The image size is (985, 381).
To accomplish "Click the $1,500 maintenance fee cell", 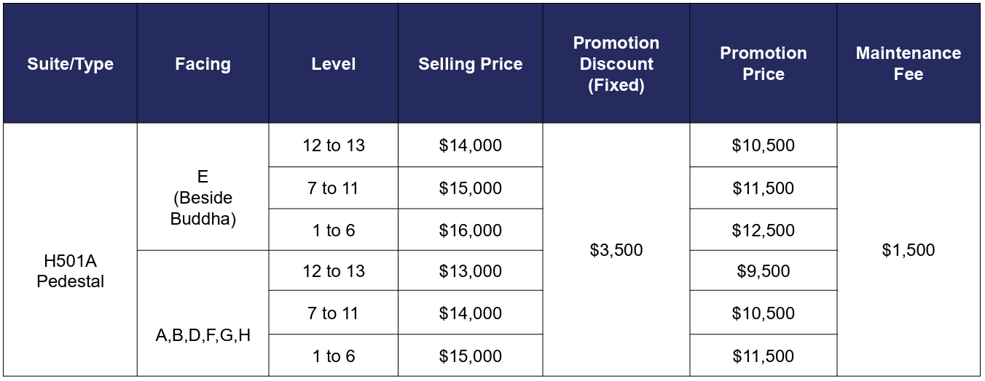I will click(908, 249).
